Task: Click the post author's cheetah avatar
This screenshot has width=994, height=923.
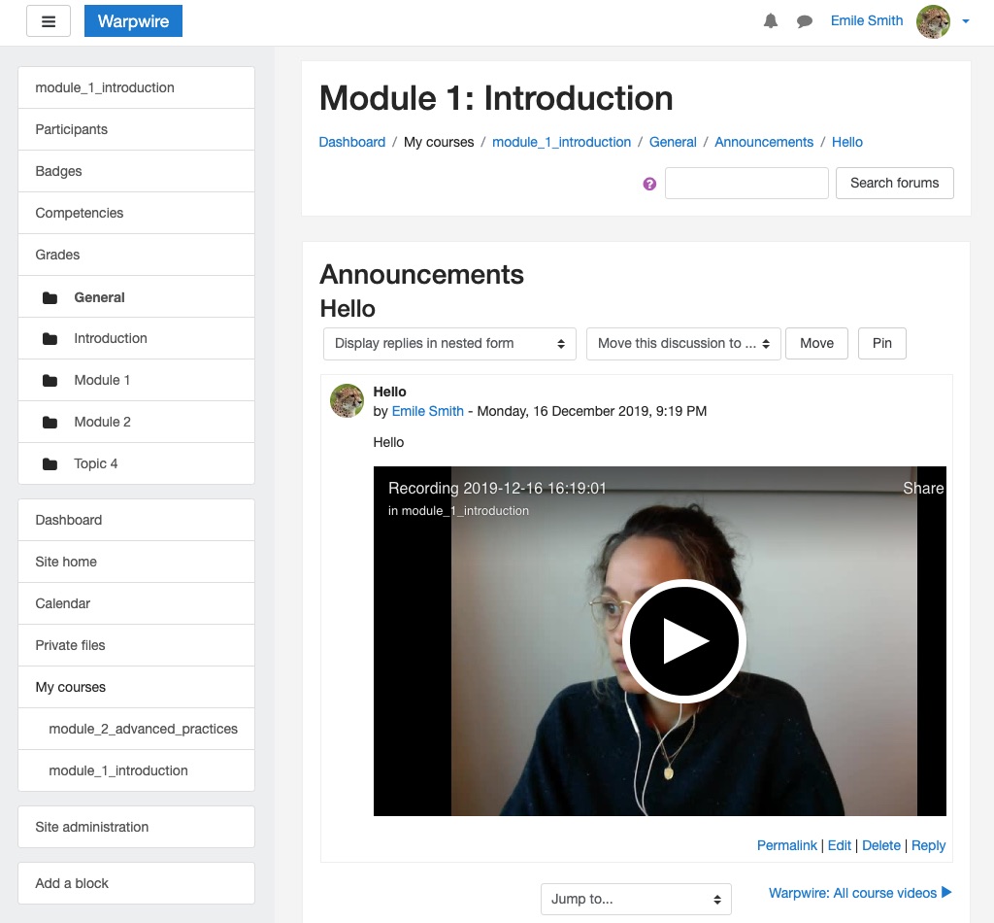Action: 347,400
